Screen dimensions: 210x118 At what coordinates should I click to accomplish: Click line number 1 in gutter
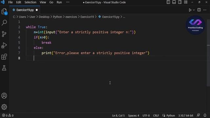click(x=19, y=22)
